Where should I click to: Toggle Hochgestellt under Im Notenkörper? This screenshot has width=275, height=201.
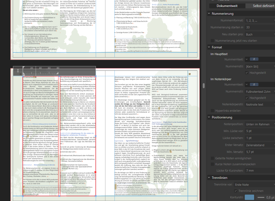[x=247, y=98]
